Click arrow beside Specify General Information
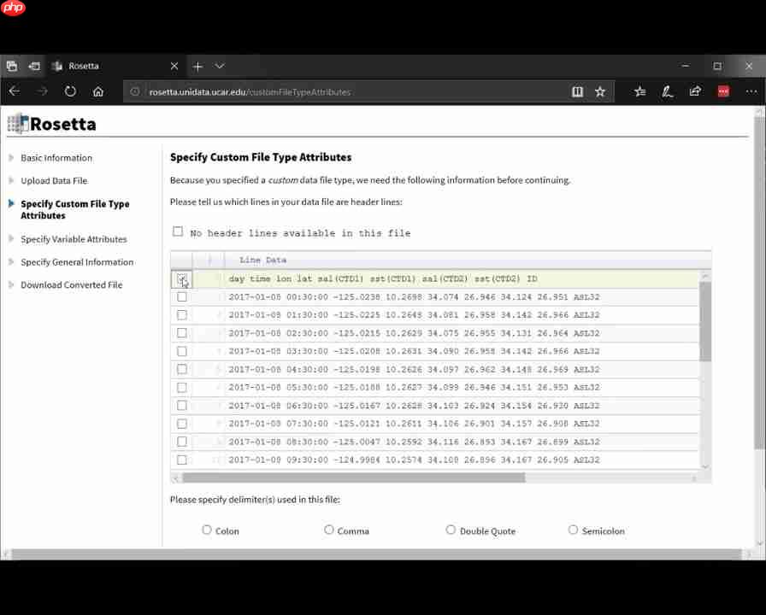Image resolution: width=766 pixels, height=615 pixels. click(11, 261)
